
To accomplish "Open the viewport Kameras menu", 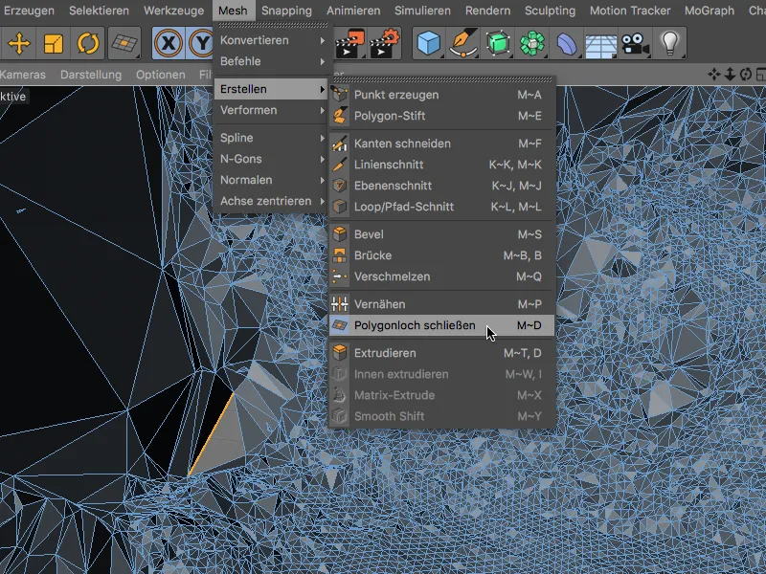I will 22,75.
